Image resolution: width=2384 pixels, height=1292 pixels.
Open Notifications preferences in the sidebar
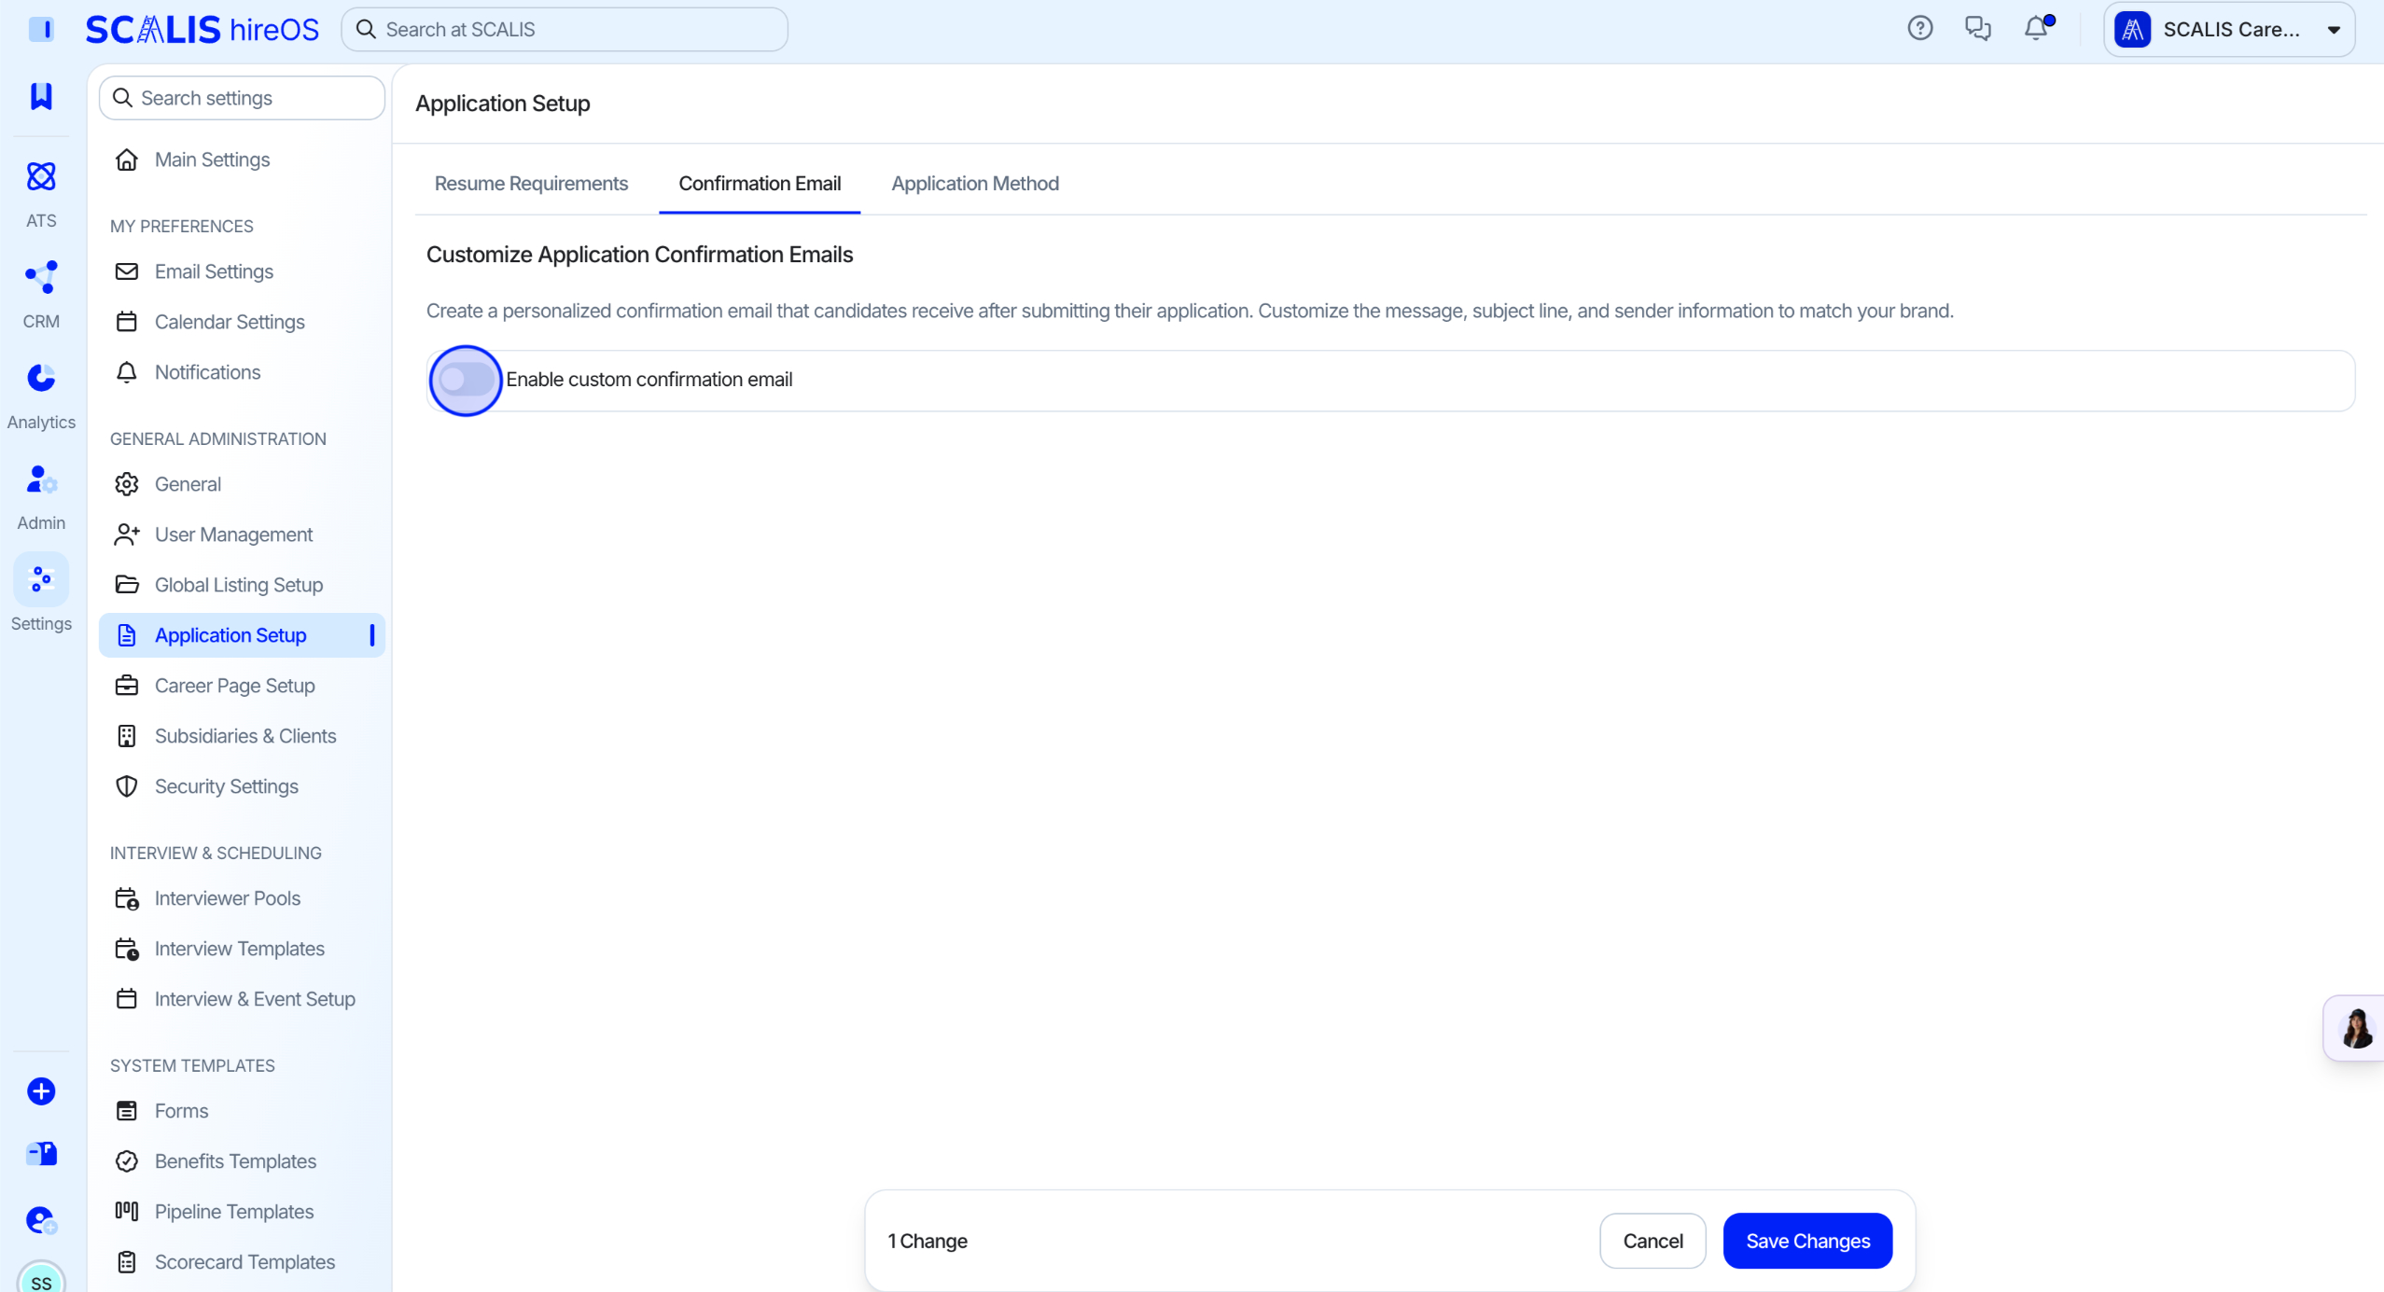tap(242, 372)
